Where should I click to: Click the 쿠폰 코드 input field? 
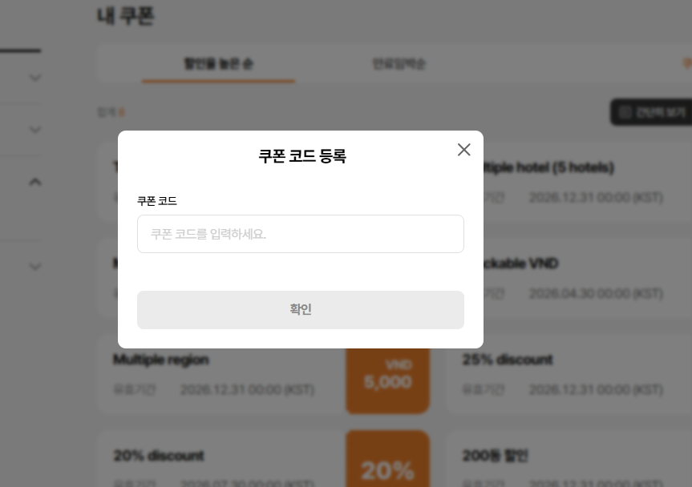301,234
